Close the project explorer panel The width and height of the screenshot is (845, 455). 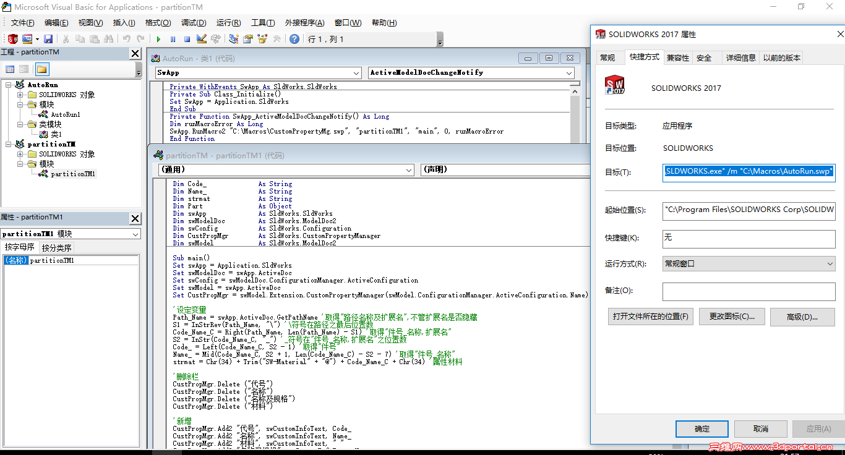coord(135,53)
